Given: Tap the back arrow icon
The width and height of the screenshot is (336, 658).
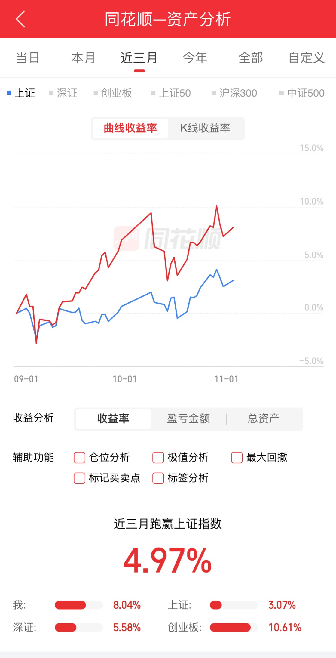Looking at the screenshot, I should pos(20,19).
